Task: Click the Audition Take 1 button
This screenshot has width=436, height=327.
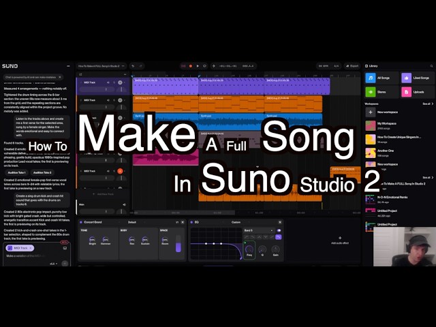Action: coord(16,172)
